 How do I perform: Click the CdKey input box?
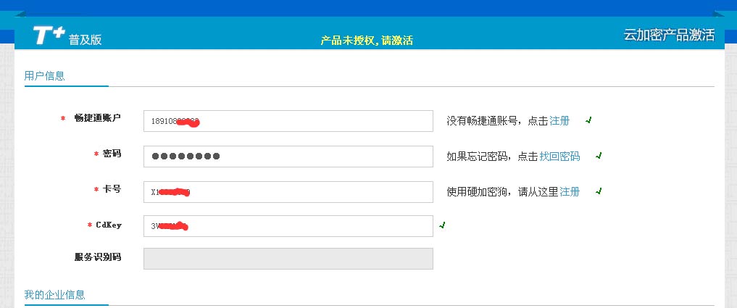[x=288, y=226]
